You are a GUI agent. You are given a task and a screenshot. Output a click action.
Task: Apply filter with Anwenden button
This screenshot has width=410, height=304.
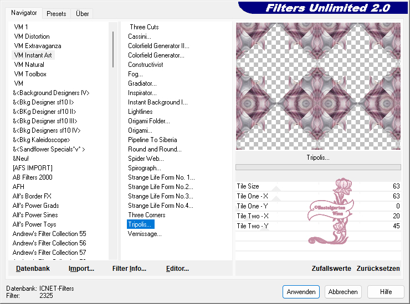pyautogui.click(x=301, y=292)
